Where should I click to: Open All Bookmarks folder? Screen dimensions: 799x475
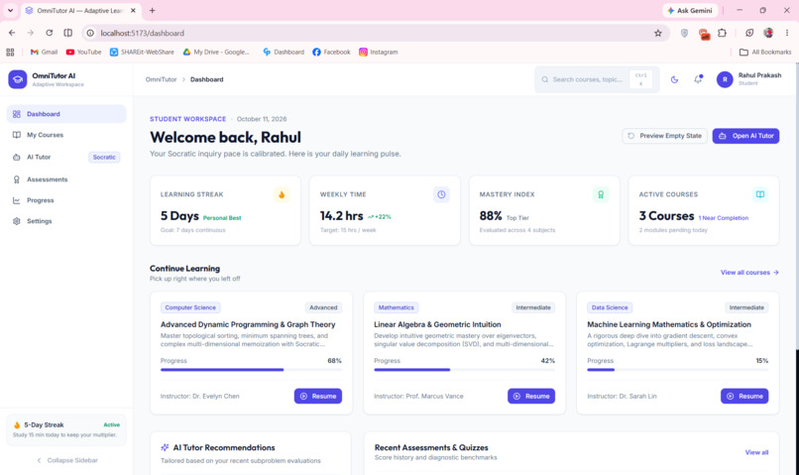tap(765, 52)
